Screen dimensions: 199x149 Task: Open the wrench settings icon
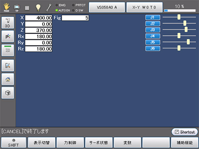tap(49, 7)
